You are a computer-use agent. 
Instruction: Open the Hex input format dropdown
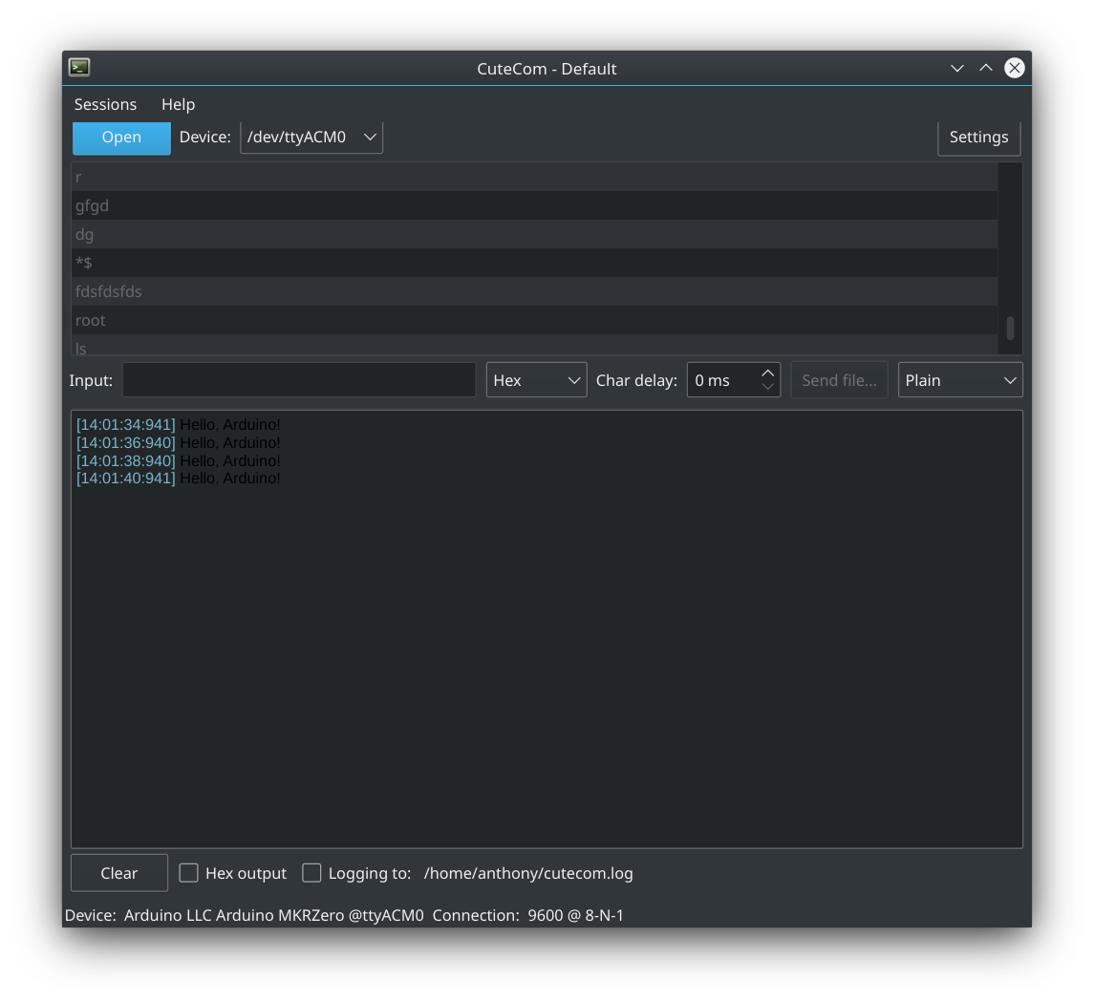[x=536, y=380]
